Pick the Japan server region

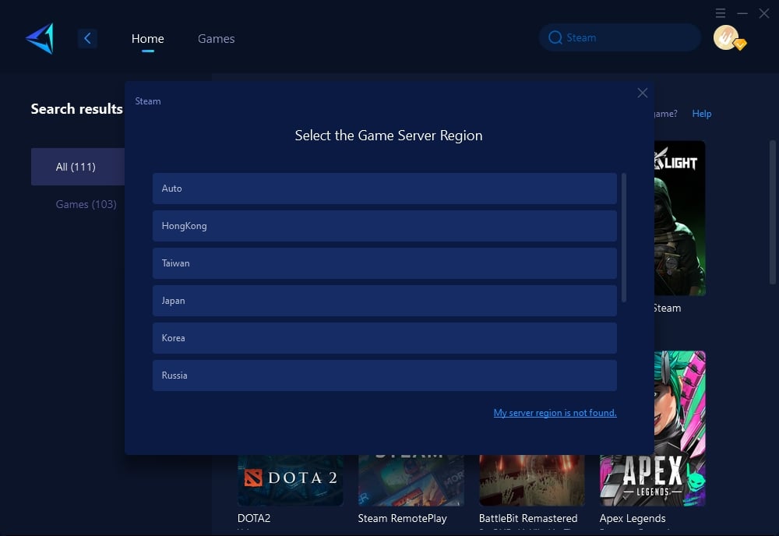click(385, 301)
